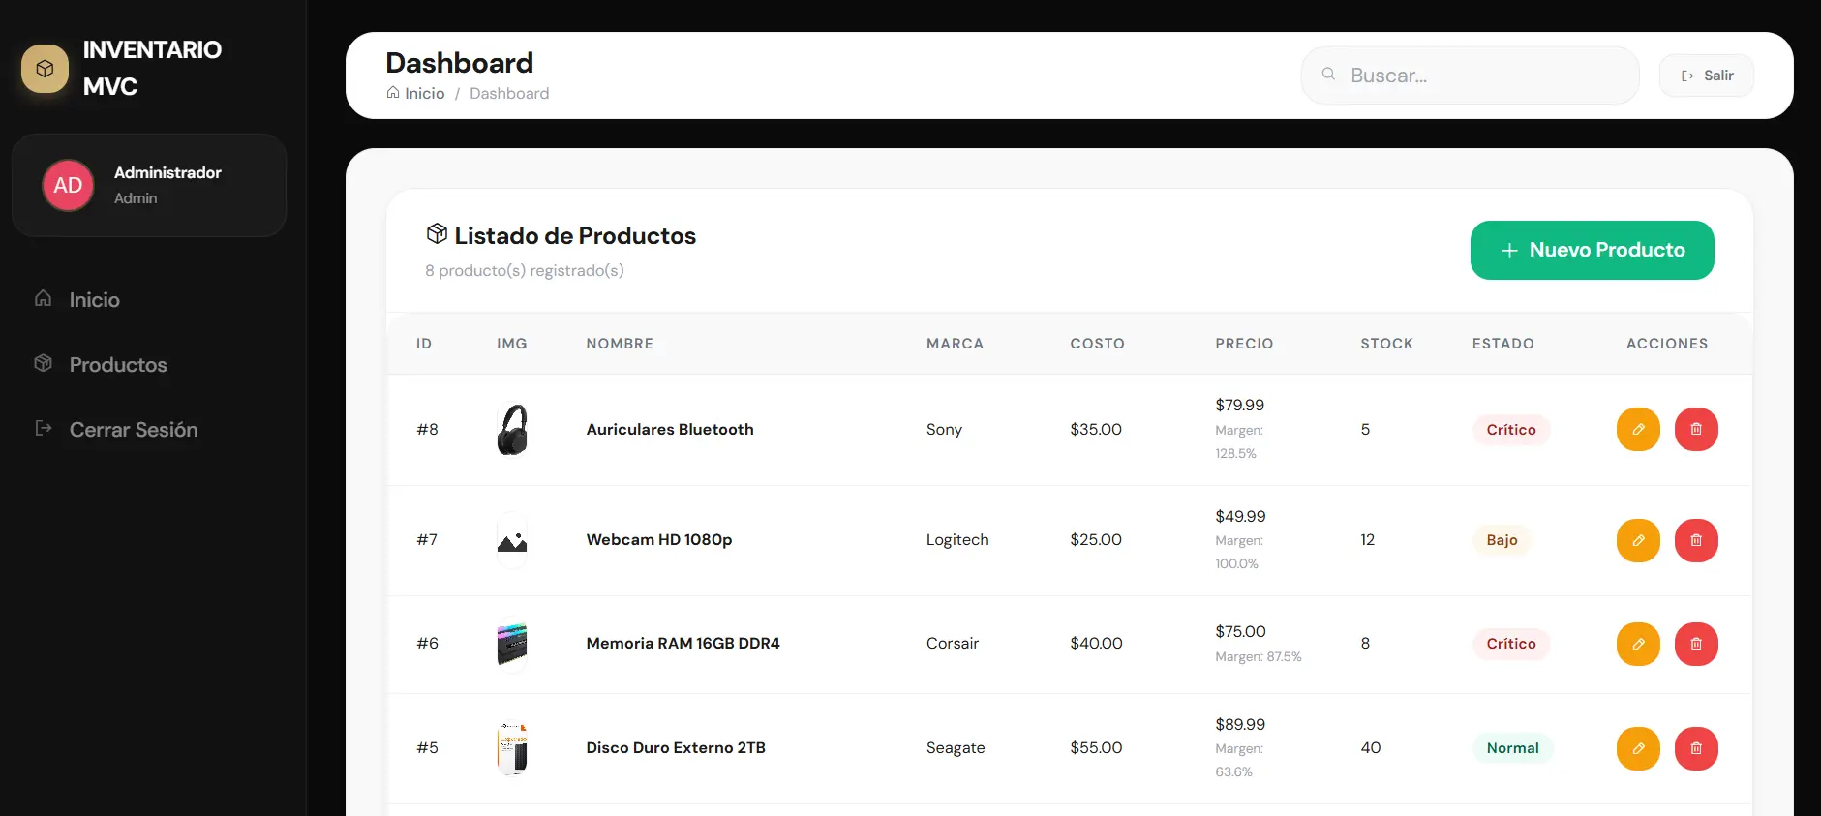Click the Corsair brand cell

(x=953, y=644)
